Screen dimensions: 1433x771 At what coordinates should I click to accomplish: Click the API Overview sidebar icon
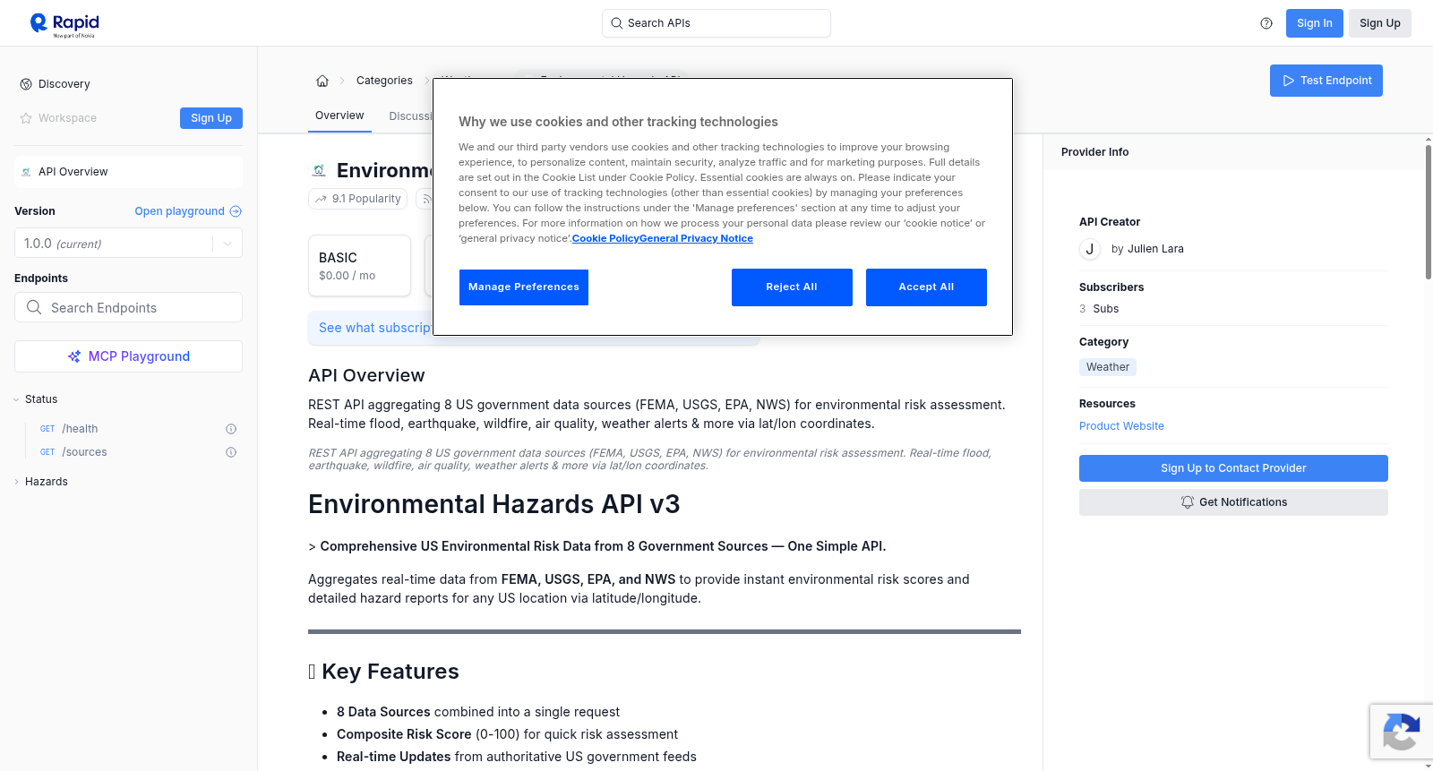[26, 172]
